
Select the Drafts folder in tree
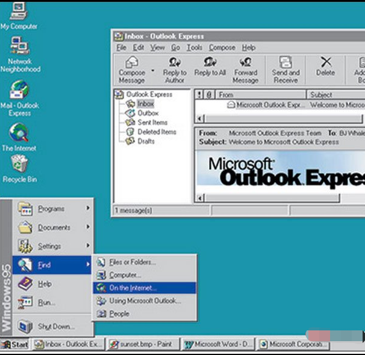[140, 141]
